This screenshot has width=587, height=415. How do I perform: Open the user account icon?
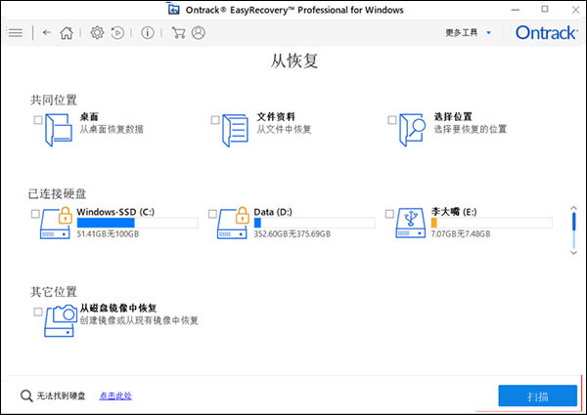coord(199,33)
